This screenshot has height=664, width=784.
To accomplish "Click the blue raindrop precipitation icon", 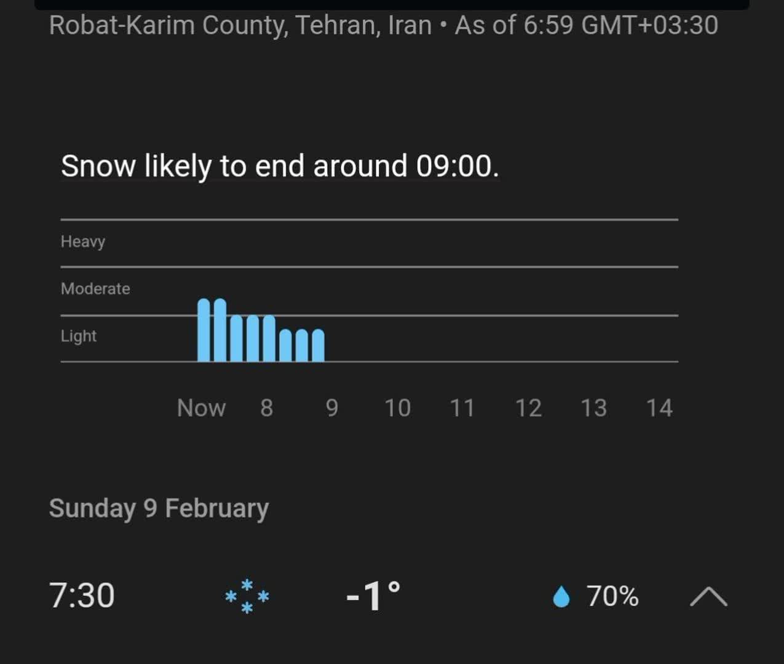I will click(561, 596).
